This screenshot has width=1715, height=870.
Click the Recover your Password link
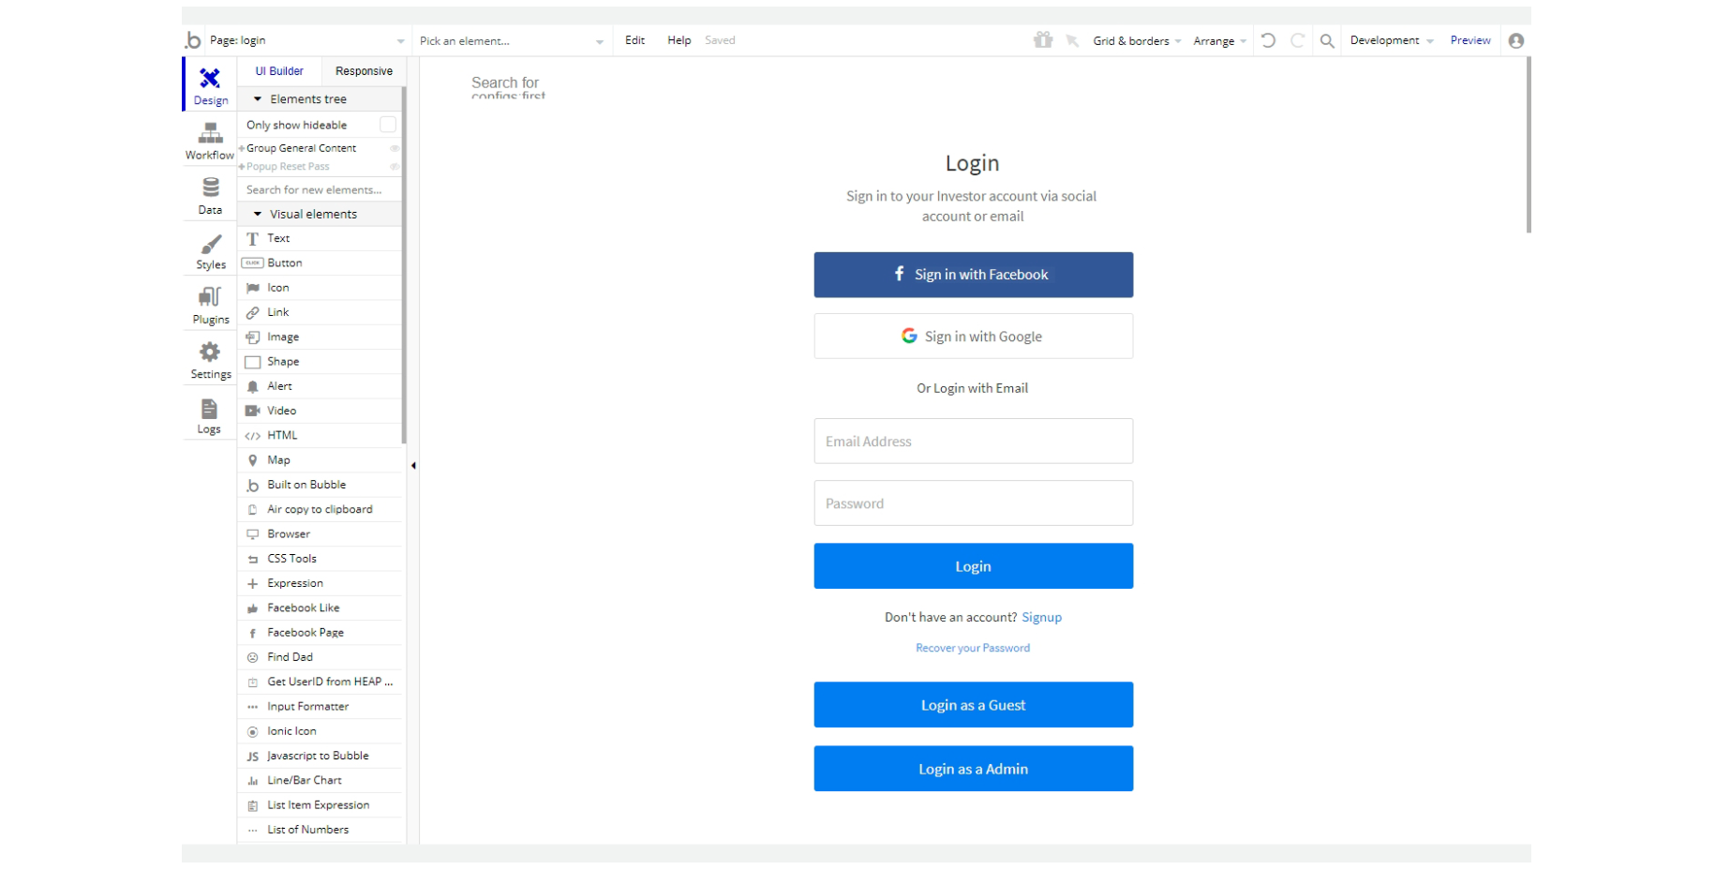973,648
